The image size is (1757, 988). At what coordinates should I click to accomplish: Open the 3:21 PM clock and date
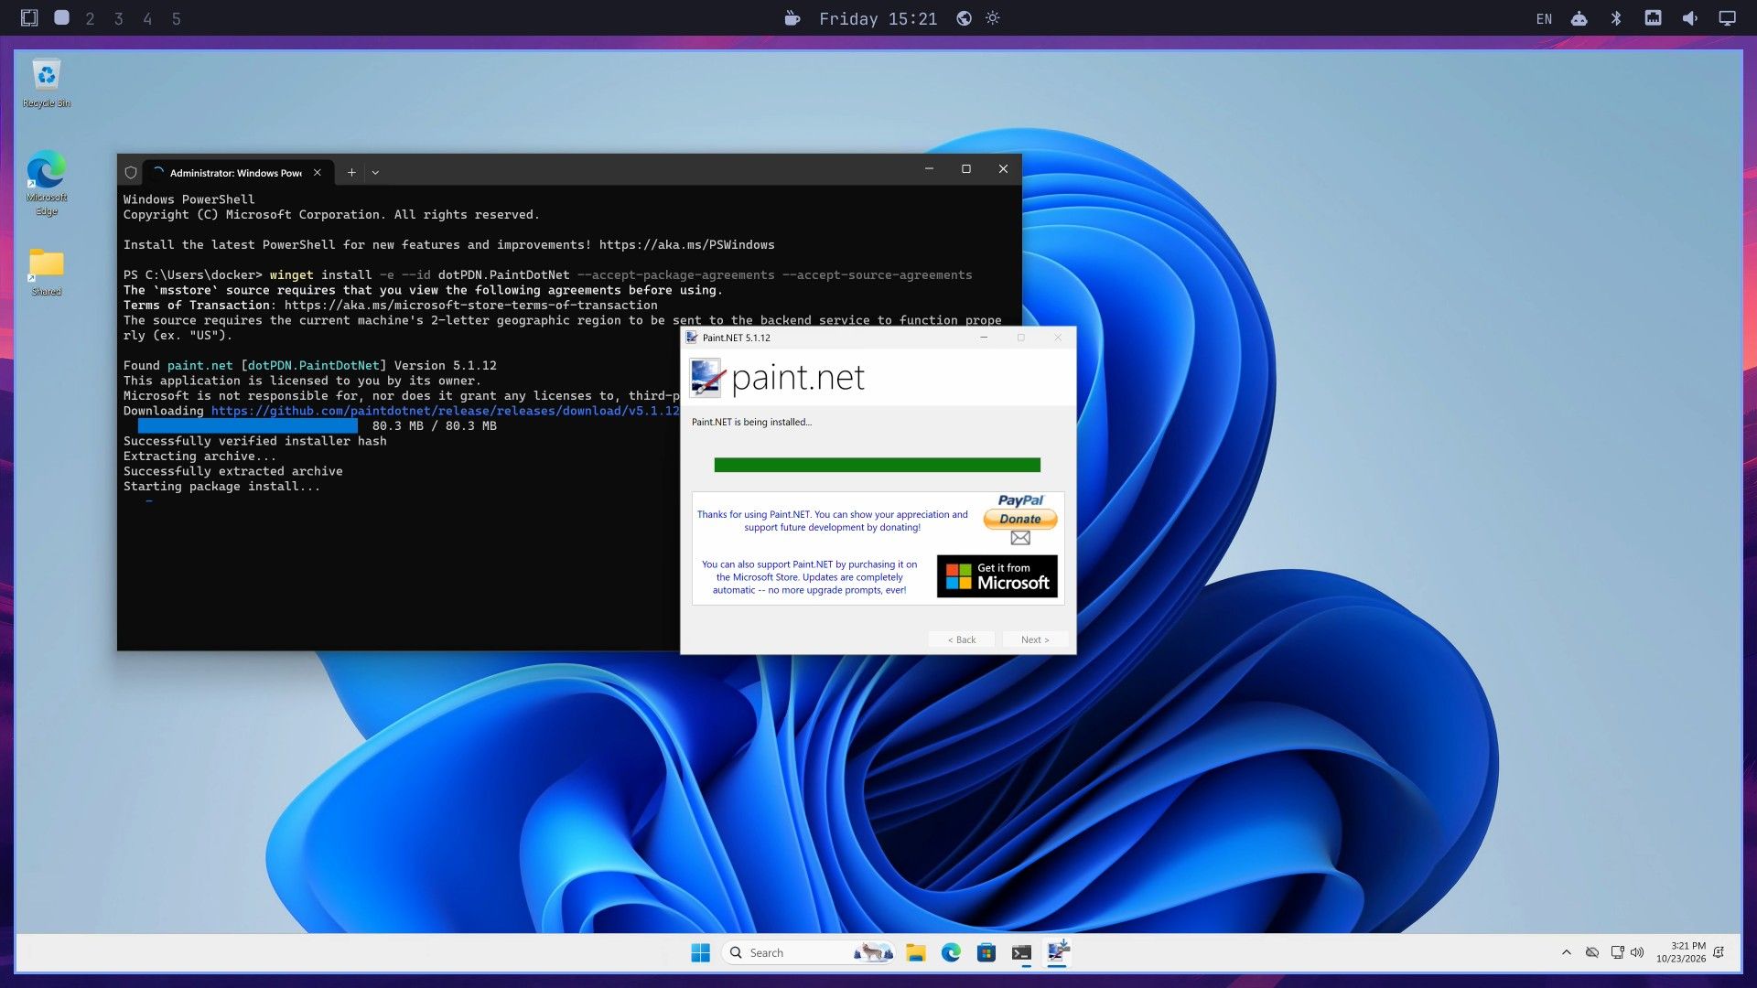point(1681,952)
